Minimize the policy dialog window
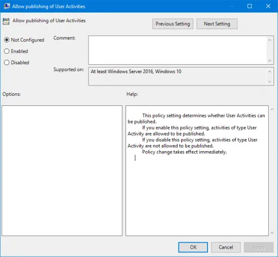278x257 pixels. (x=231, y=6)
